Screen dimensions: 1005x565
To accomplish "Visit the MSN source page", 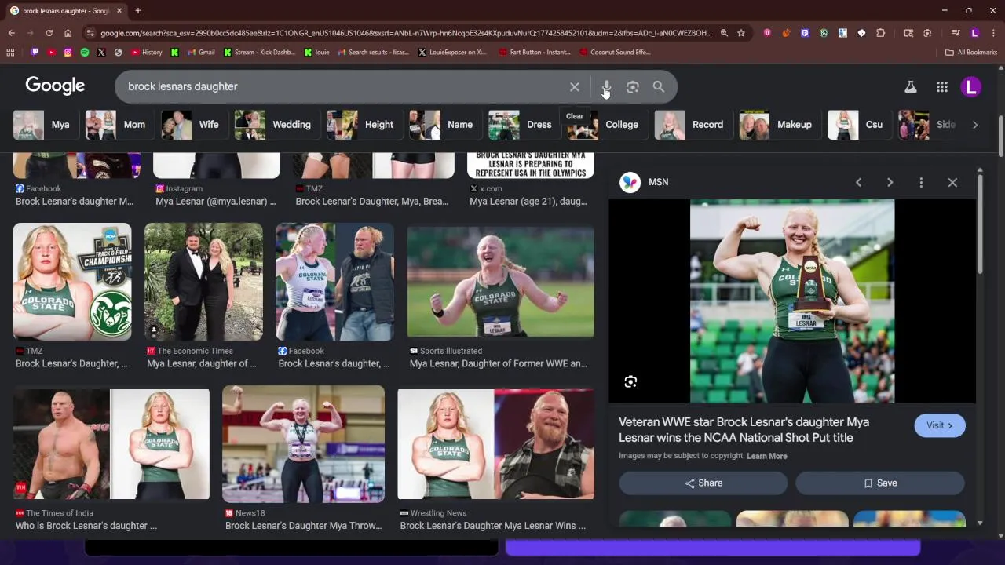I will [x=940, y=425].
